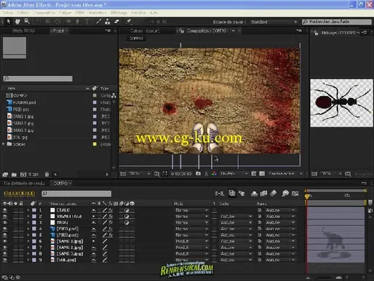This screenshot has width=374, height=281.
Task: Expand the Solides folder in Project
Action: [x=4, y=144]
